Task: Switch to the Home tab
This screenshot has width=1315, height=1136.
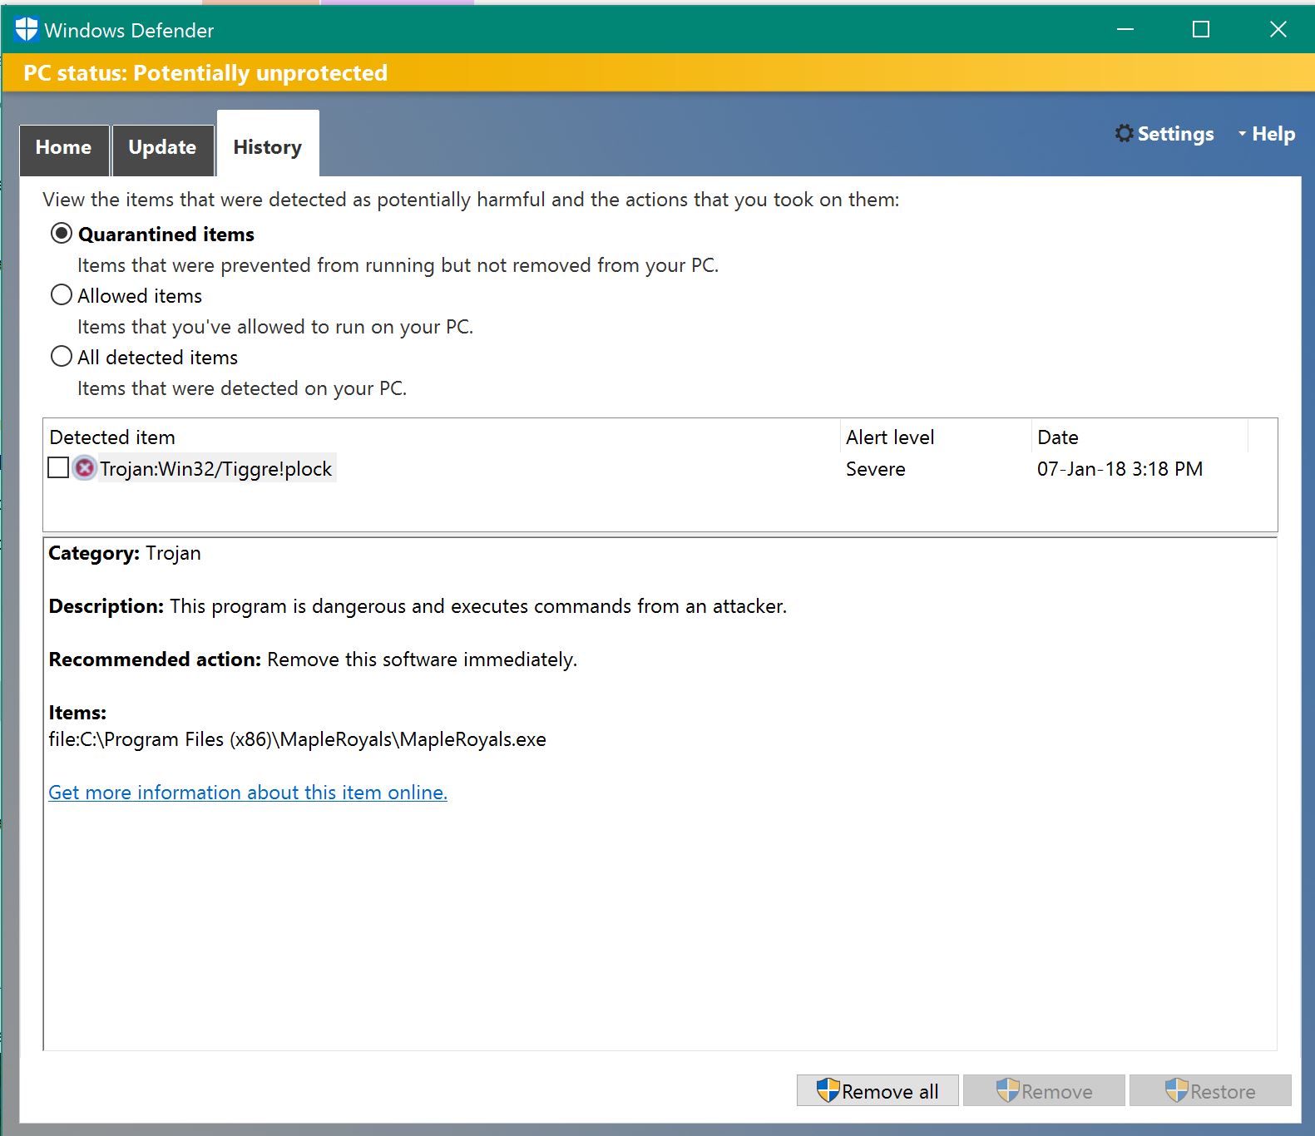Action: coord(64,150)
